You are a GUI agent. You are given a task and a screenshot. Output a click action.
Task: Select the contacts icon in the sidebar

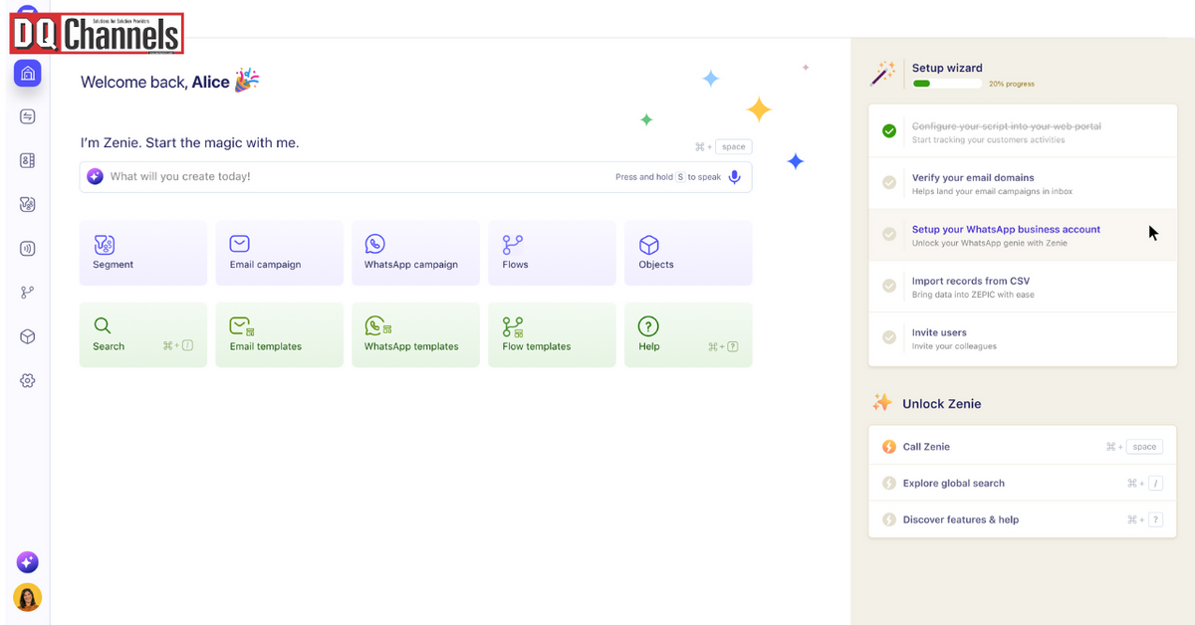point(27,160)
